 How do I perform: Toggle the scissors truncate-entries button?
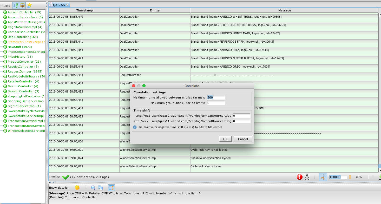(323, 177)
